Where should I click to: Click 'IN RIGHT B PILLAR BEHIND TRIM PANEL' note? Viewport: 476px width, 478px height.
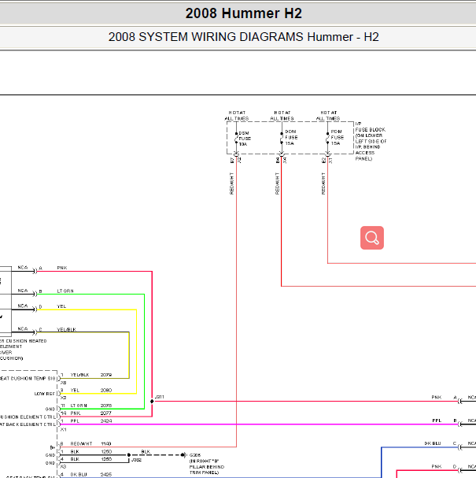tap(207, 467)
